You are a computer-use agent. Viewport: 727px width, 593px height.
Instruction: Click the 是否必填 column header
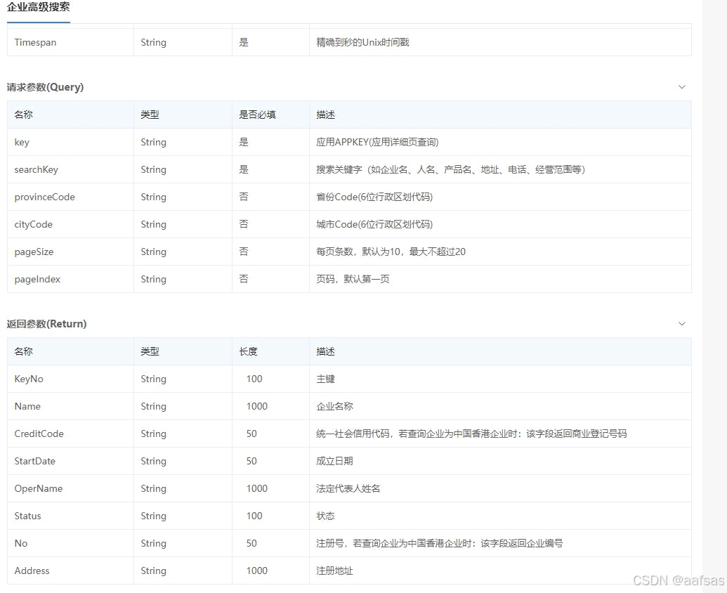257,115
